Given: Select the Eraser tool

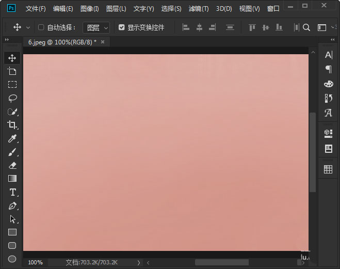Looking at the screenshot, I should 12,165.
